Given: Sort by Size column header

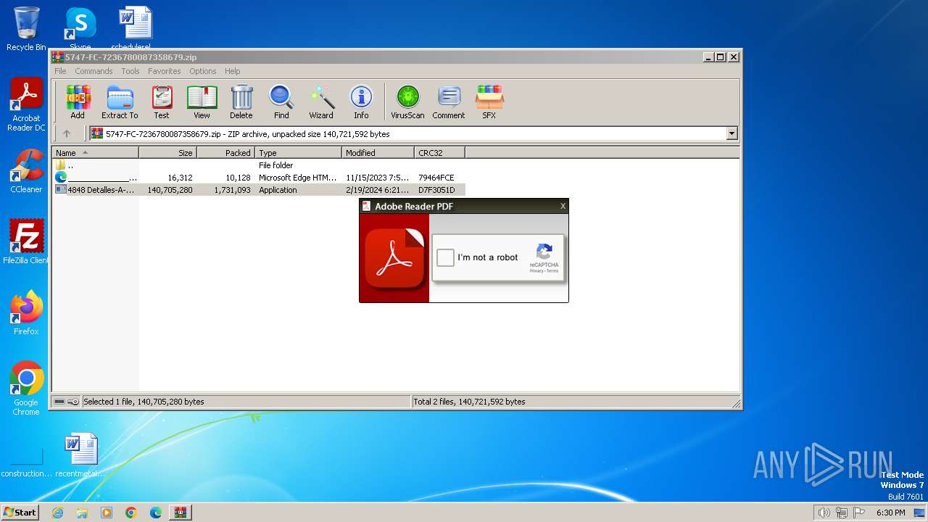Looking at the screenshot, I should [167, 153].
